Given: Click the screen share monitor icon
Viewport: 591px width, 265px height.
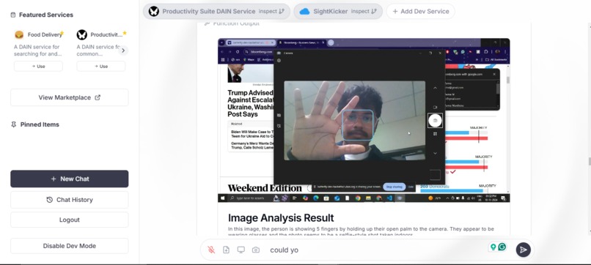Looking at the screenshot, I should tap(241, 250).
